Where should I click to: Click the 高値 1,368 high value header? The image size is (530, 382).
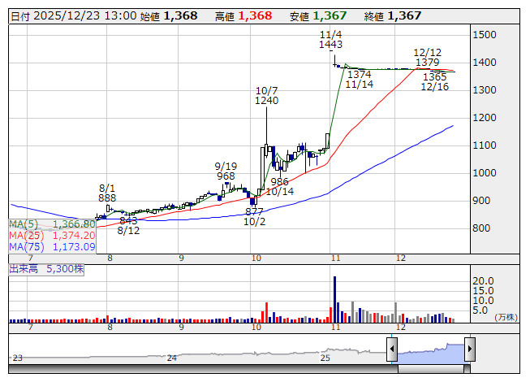243,16
